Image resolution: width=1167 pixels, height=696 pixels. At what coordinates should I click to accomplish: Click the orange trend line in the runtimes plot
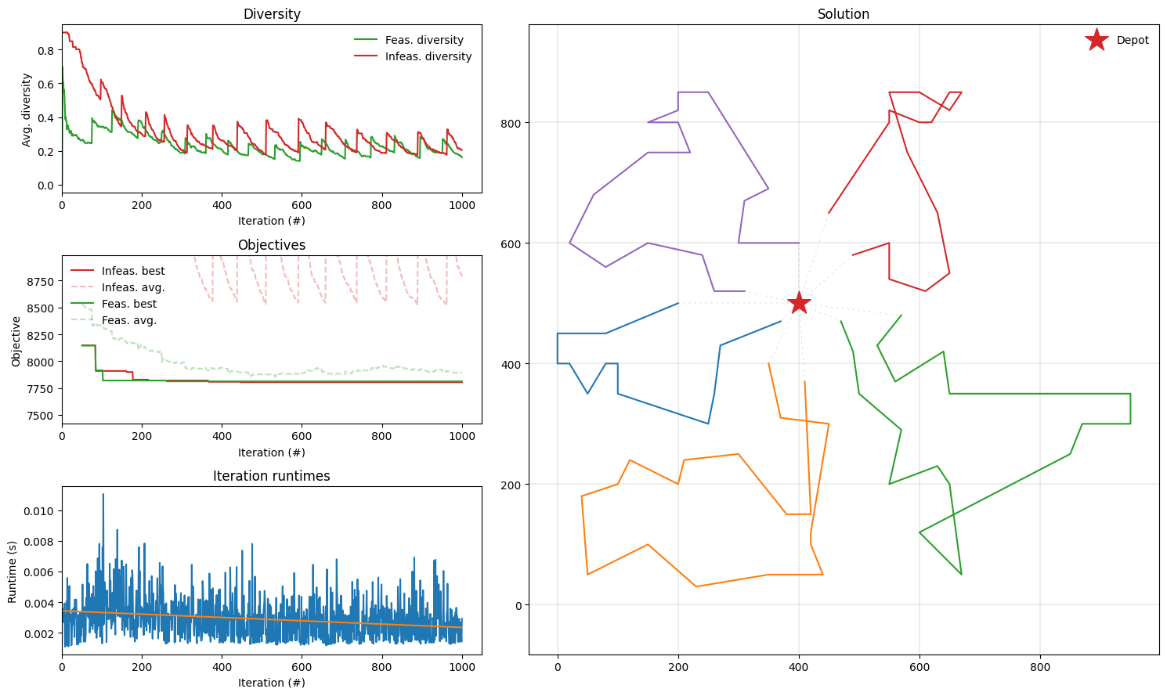point(262,619)
